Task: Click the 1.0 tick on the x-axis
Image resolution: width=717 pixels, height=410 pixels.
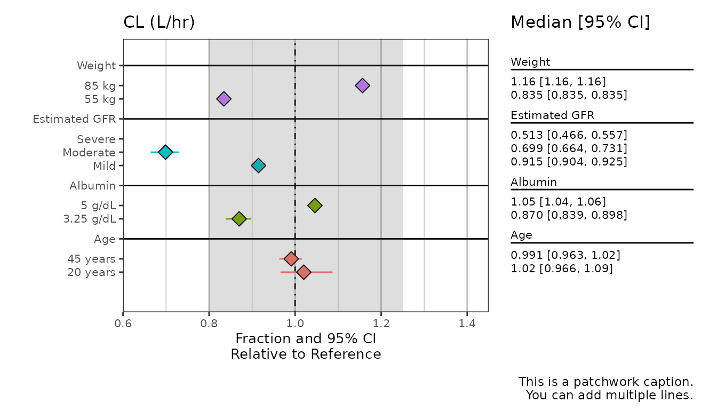Action: [295, 324]
